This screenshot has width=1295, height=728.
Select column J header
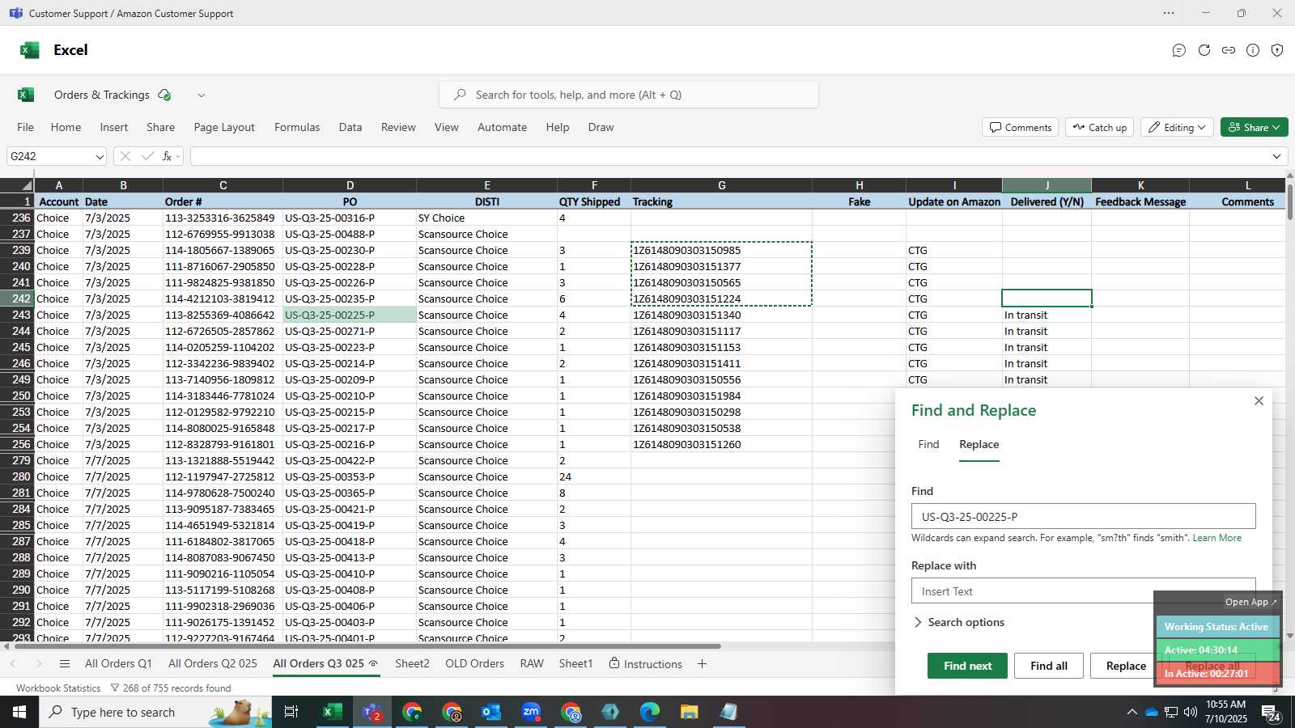1047,185
